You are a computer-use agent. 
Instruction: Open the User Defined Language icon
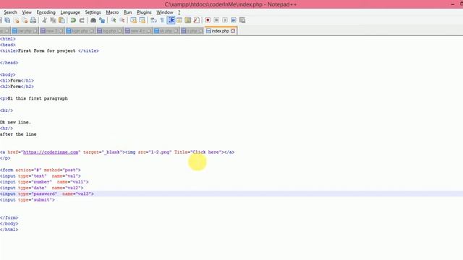point(179,20)
